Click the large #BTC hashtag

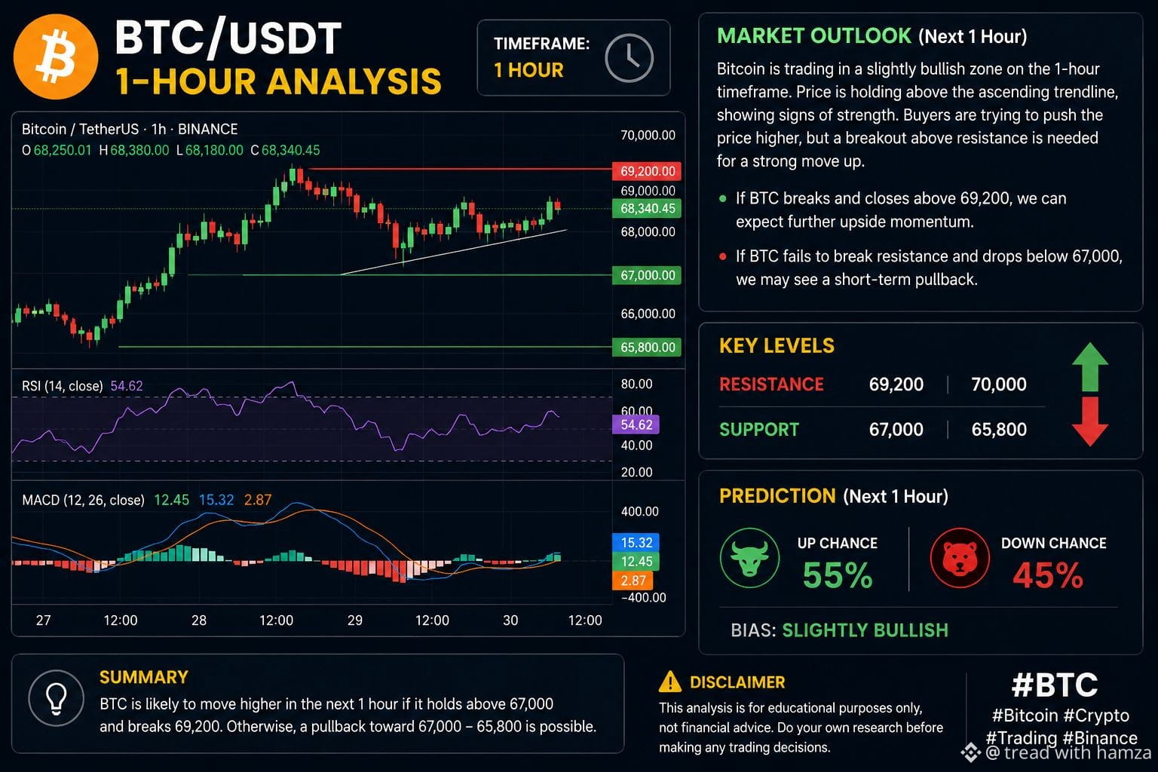click(x=1055, y=685)
